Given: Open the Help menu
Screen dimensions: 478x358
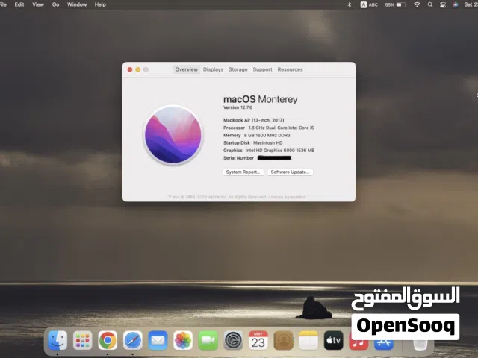Looking at the screenshot, I should 100,4.
